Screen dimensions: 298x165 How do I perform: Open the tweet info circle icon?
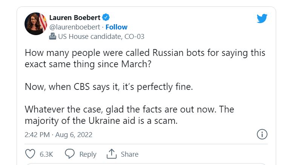262,134
